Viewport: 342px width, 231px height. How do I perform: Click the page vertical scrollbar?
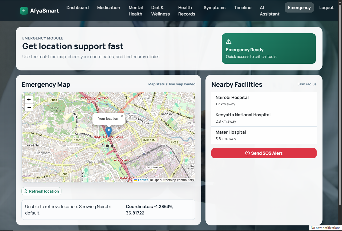click(x=340, y=105)
